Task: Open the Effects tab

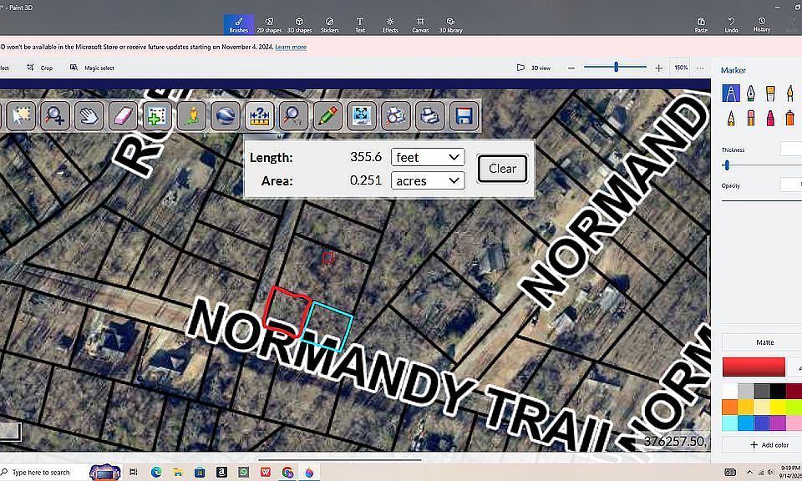Action: coord(390,24)
